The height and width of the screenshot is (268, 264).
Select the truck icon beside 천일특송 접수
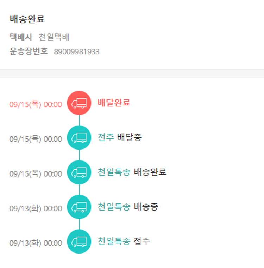(x=79, y=242)
